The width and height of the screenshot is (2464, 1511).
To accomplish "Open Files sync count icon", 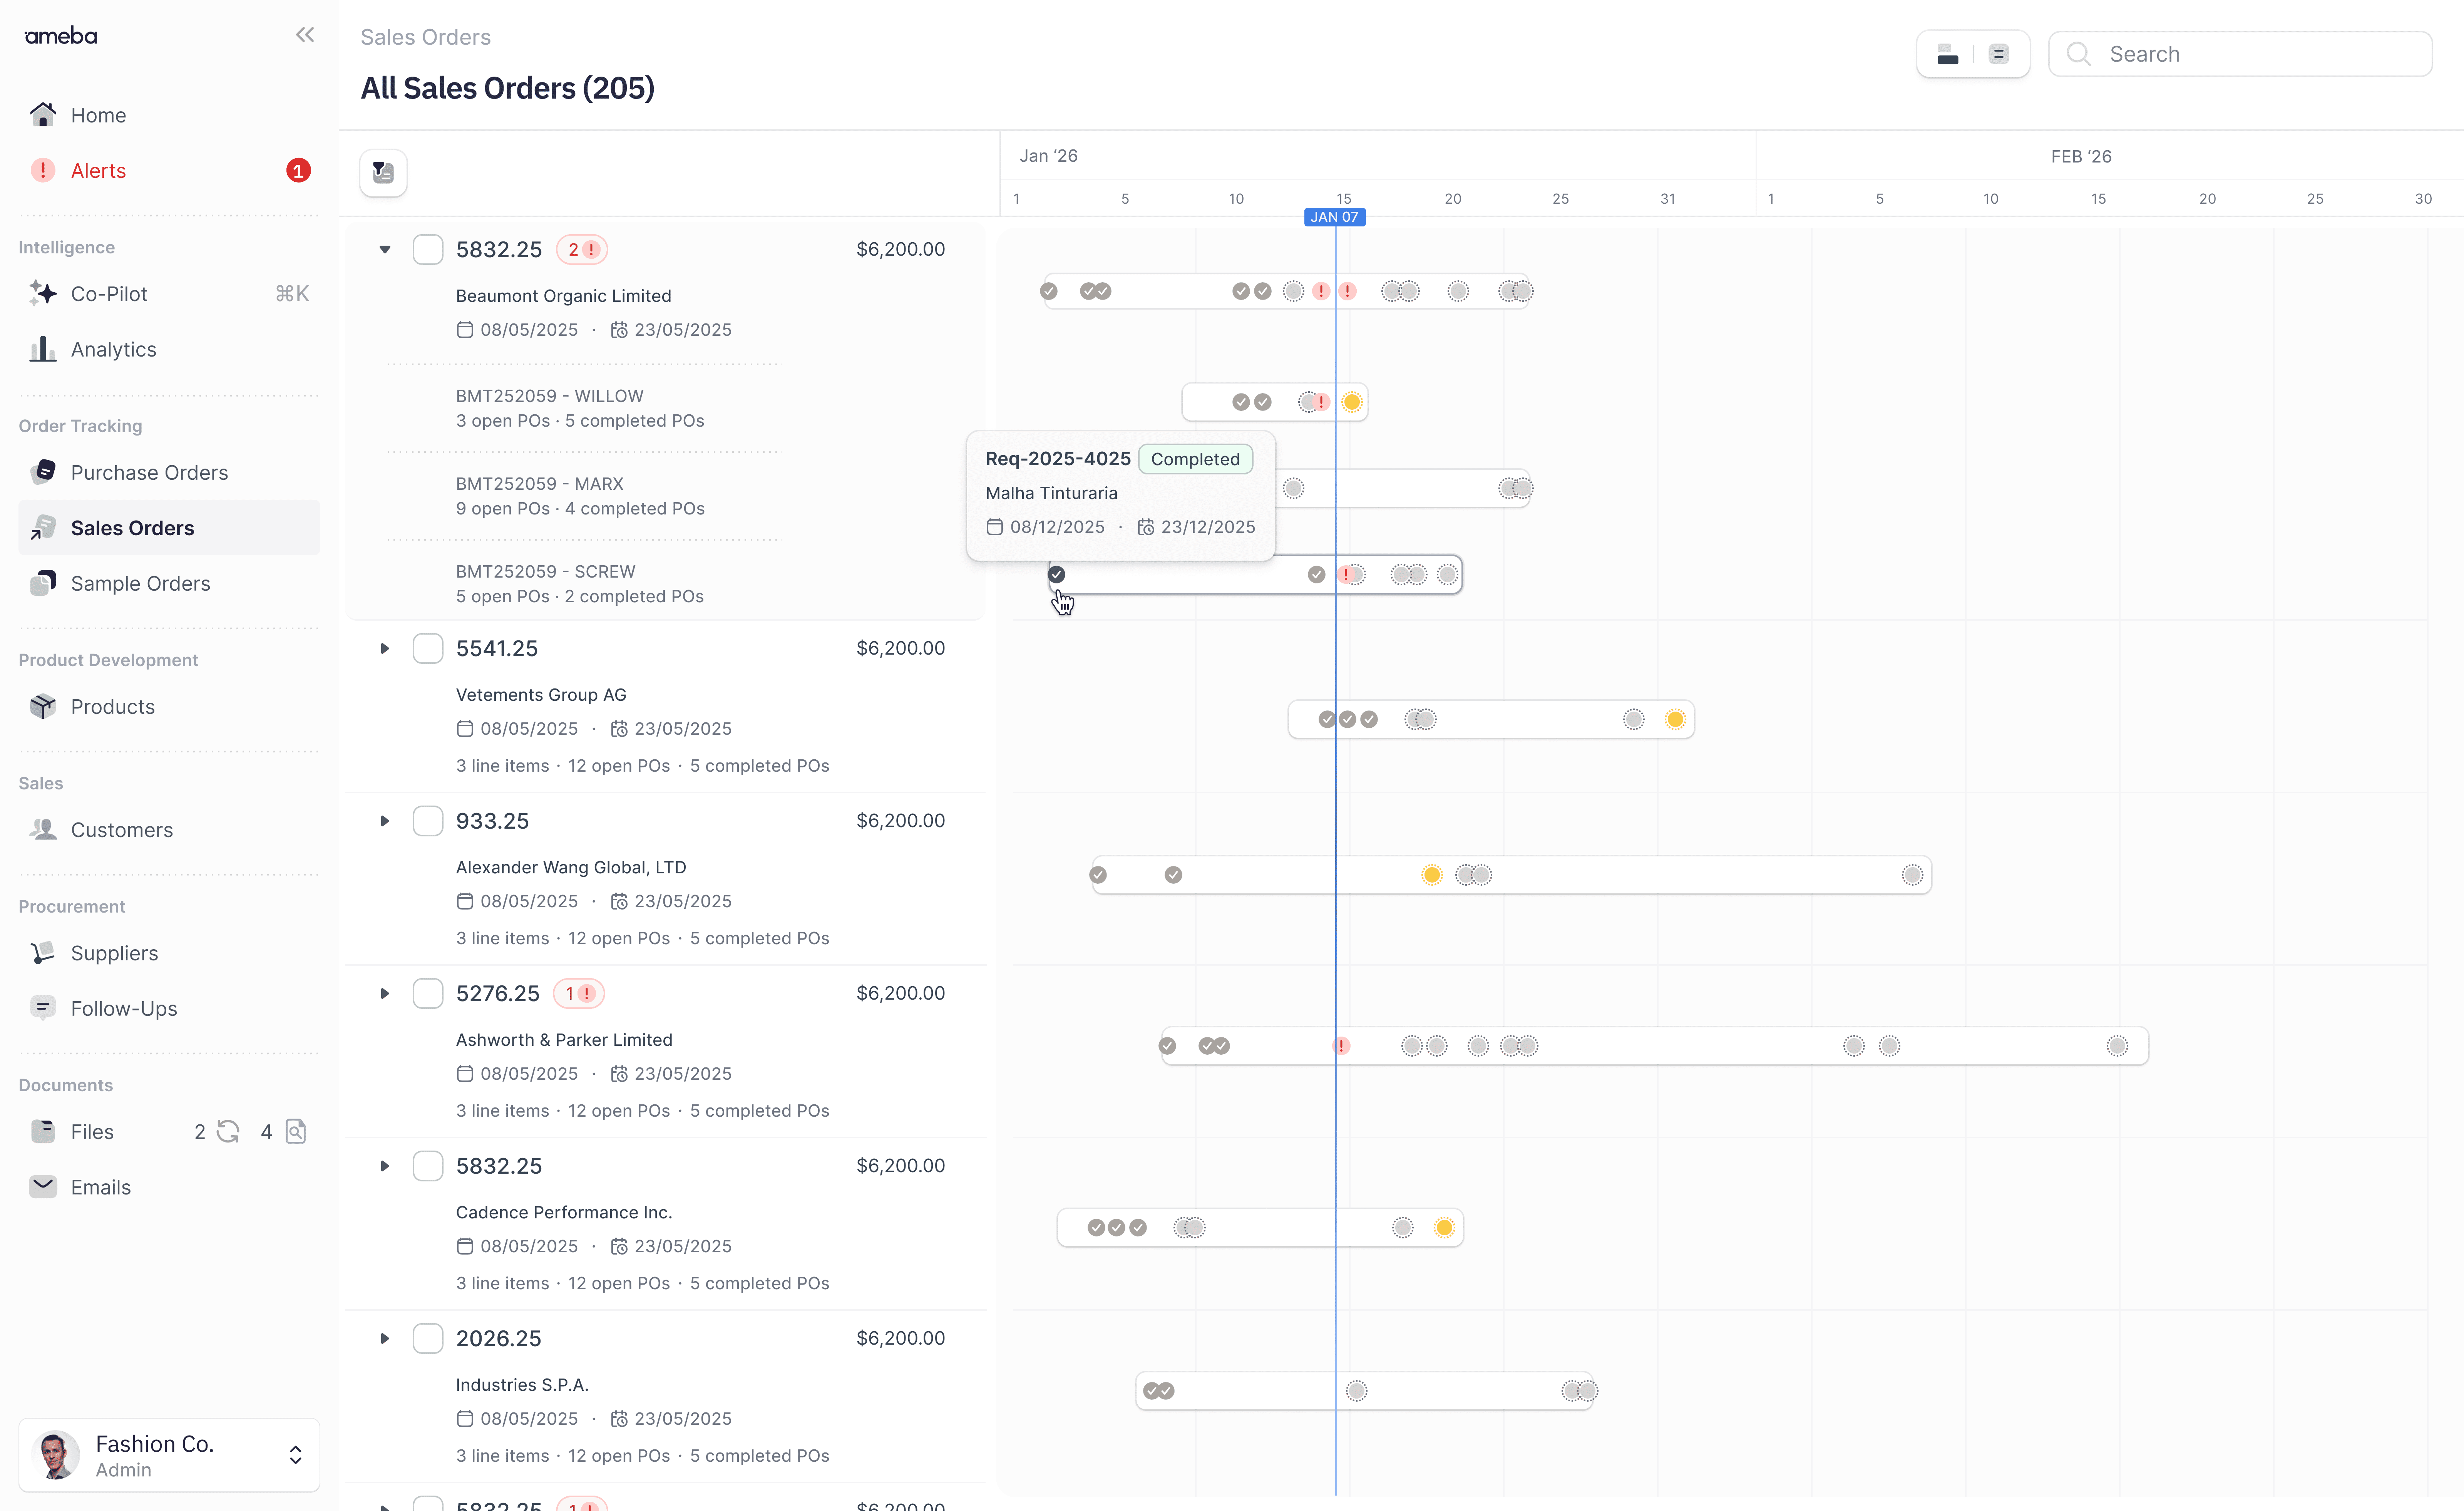I will click(228, 1131).
